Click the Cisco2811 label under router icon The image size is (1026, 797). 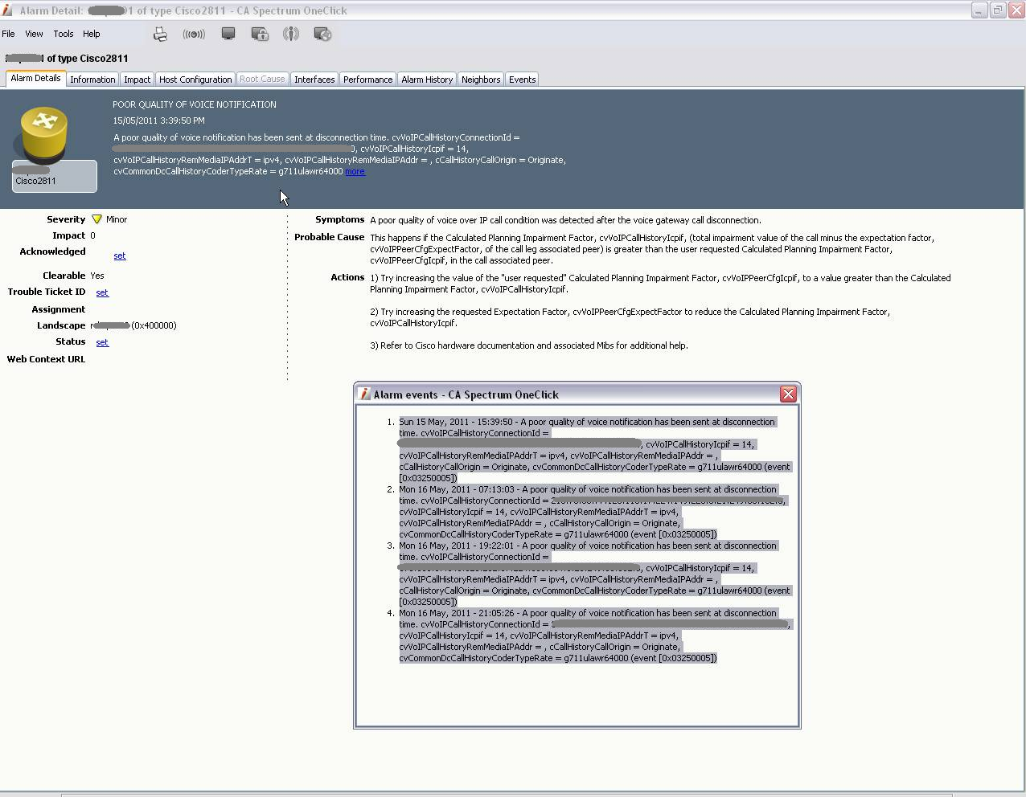35,181
